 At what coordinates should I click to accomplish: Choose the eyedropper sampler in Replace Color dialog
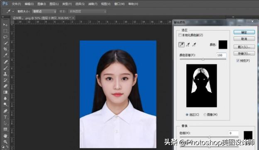point(181,44)
